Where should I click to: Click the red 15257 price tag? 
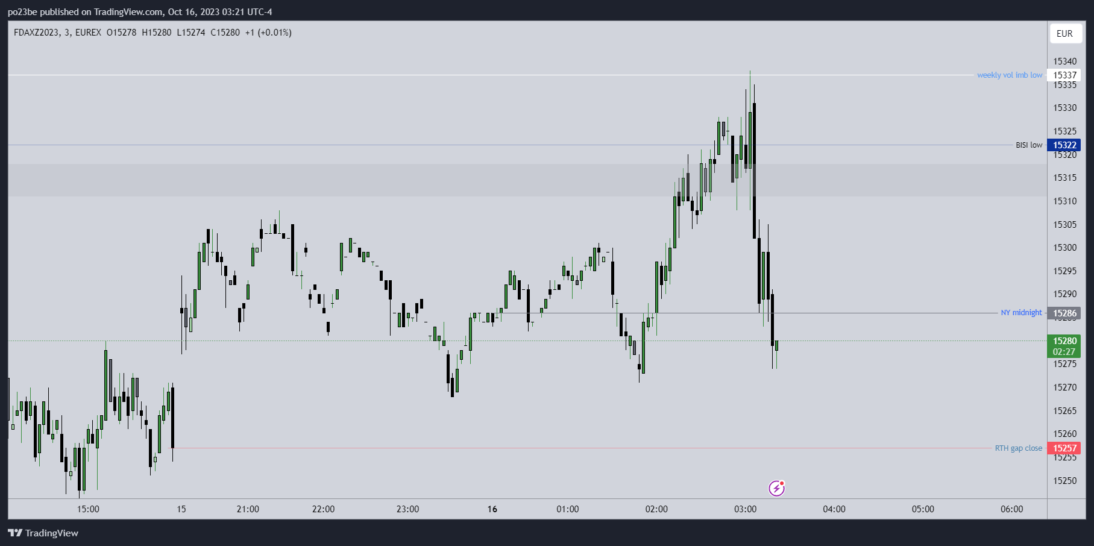pos(1064,448)
